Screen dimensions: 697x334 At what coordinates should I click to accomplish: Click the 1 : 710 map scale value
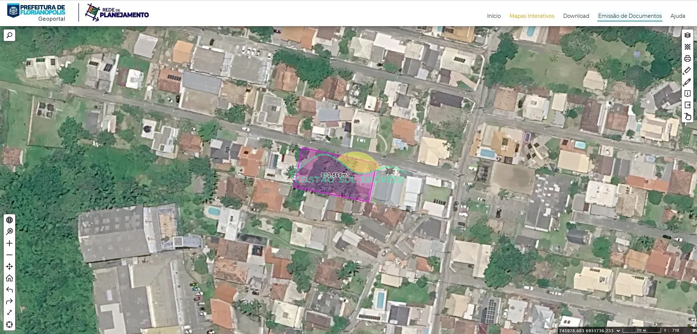[671, 331]
